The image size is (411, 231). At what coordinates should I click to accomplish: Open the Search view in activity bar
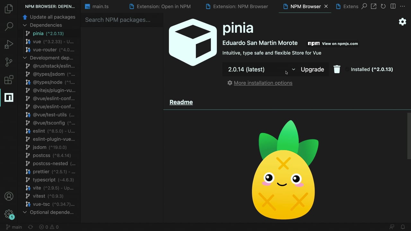[x=9, y=26]
